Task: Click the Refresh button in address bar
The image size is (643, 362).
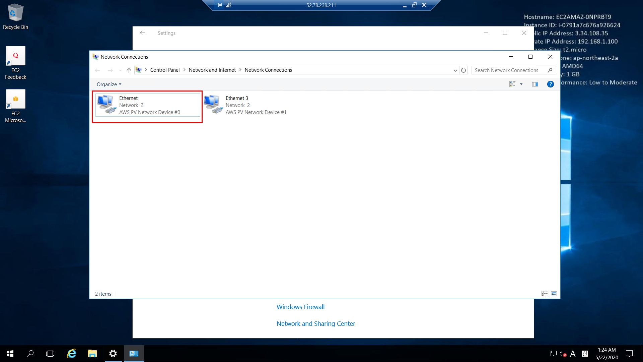Action: (x=463, y=70)
